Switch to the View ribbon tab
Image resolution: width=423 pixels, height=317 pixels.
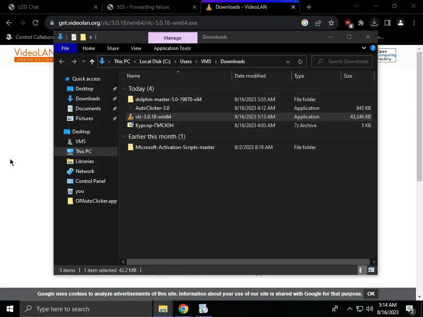(x=136, y=48)
